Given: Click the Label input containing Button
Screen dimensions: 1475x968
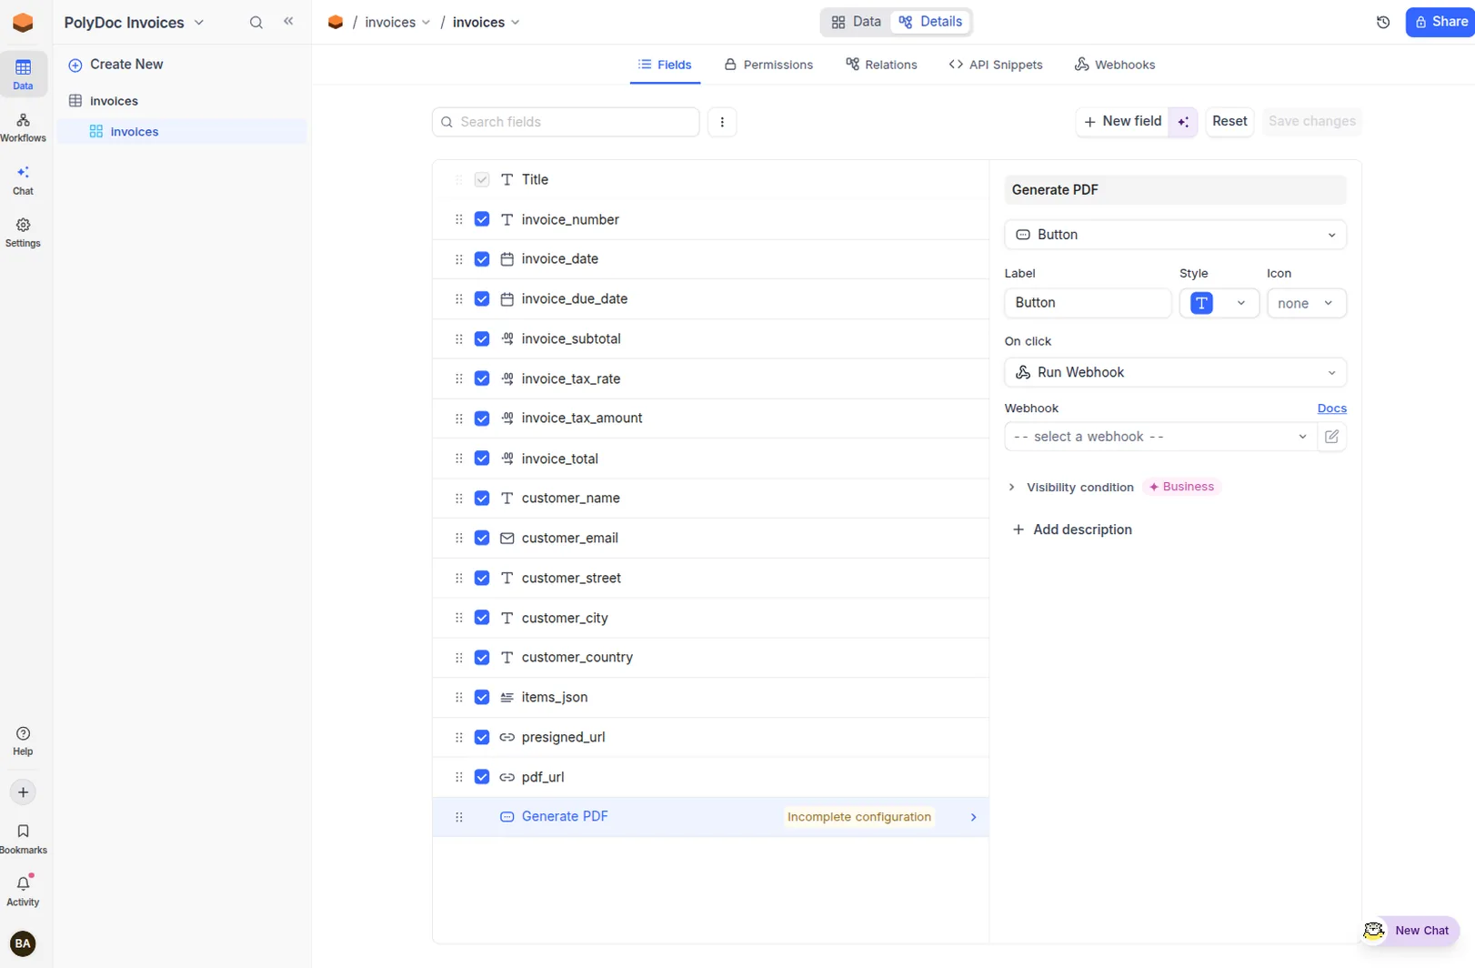Looking at the screenshot, I should pos(1088,303).
